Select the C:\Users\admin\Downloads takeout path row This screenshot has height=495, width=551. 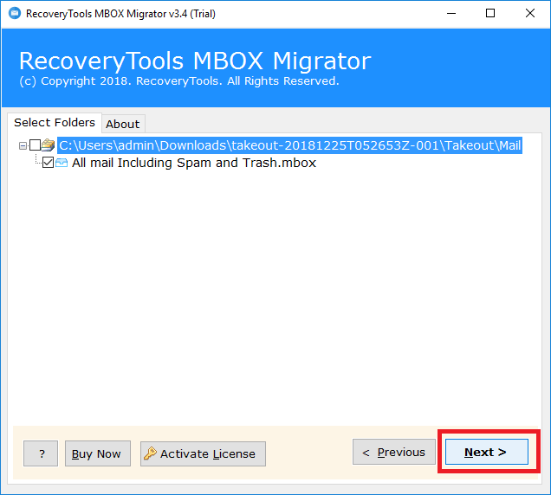[x=290, y=145]
